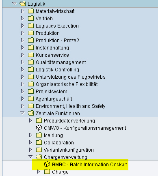Select the Variantenkonfiguration entry
This screenshot has height=176, width=158.
pyautogui.click(x=69, y=150)
